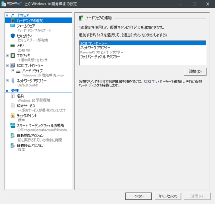Close the settings window

pyautogui.click(x=208, y=4)
